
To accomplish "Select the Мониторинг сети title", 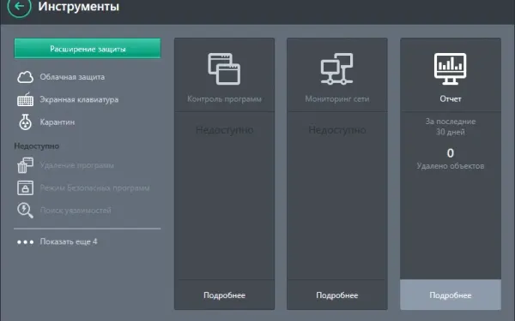I will coord(337,99).
